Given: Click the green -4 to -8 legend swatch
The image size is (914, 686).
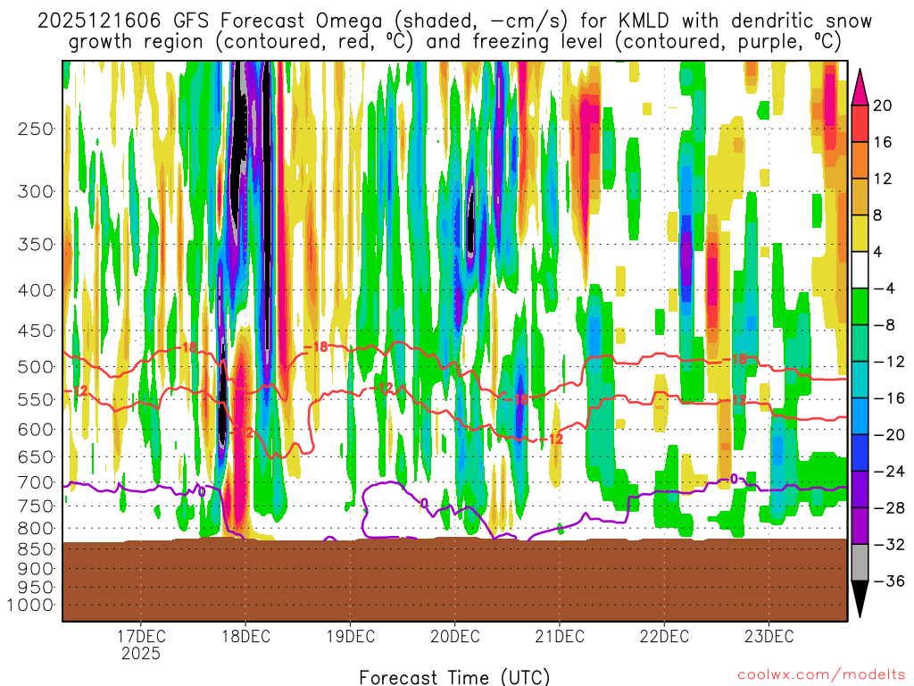Looking at the screenshot, I should 860,307.
